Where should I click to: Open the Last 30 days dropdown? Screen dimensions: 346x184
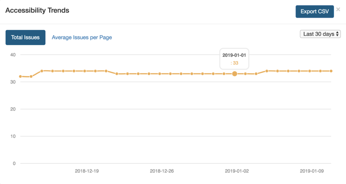coord(320,34)
